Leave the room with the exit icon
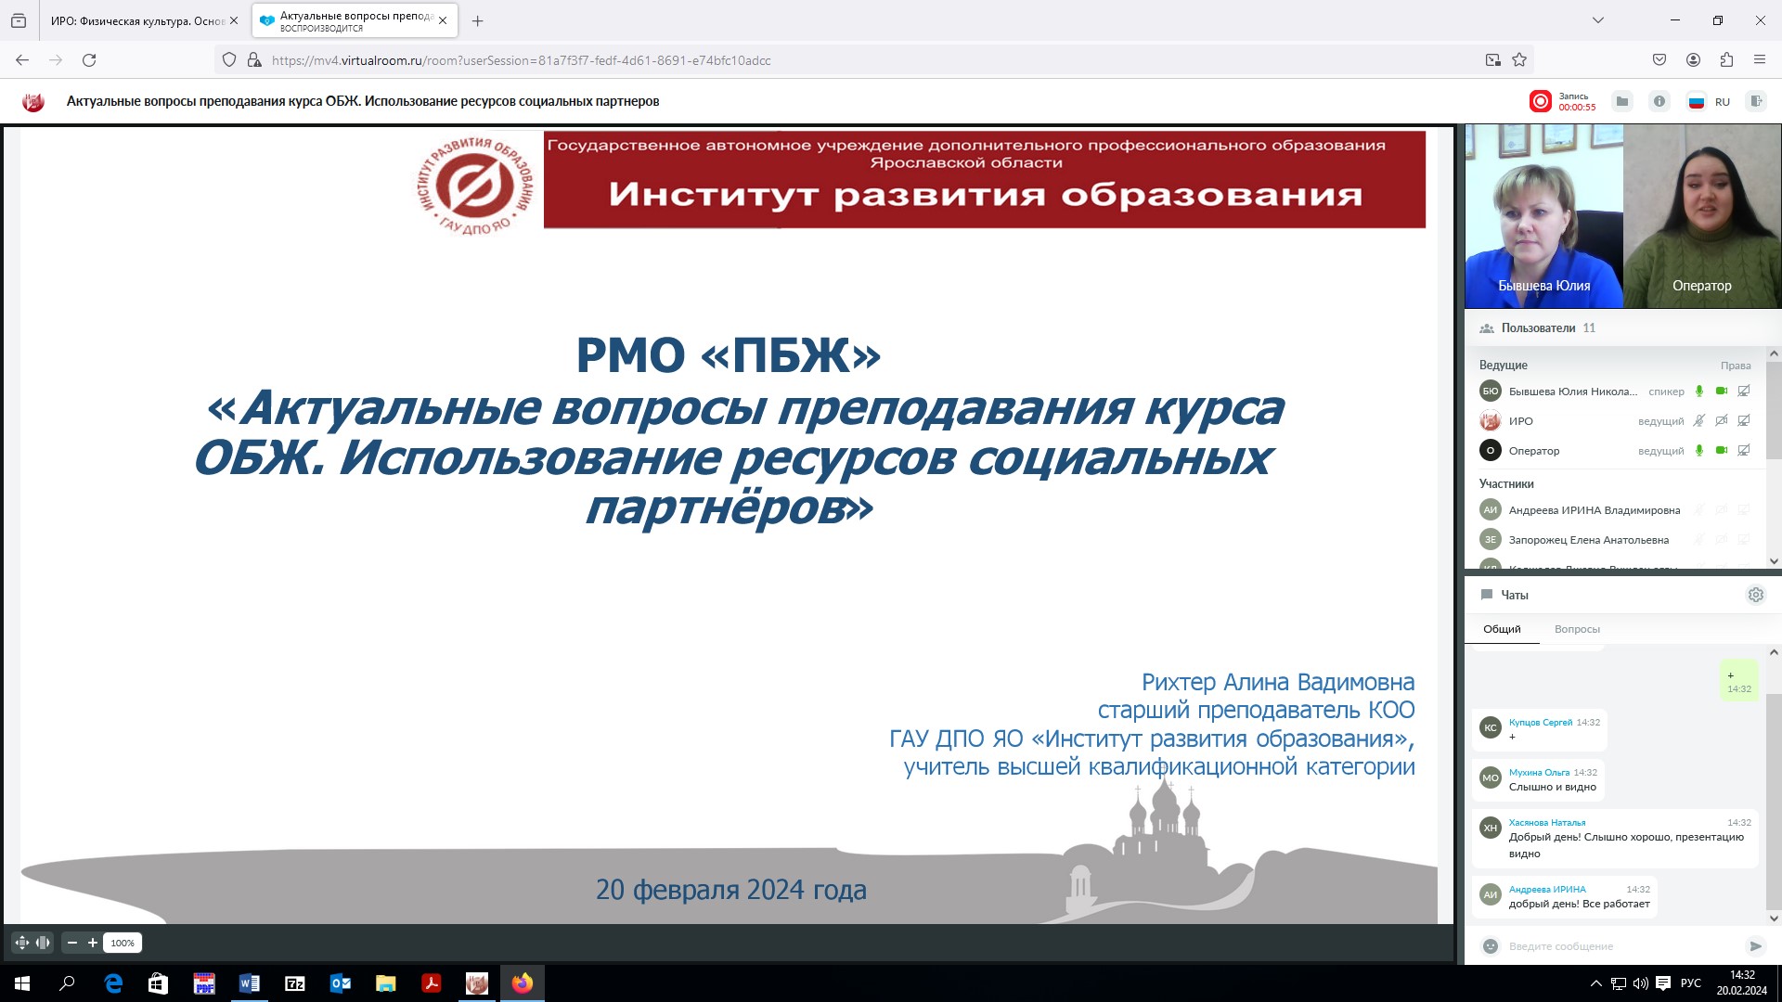 [x=1756, y=101]
